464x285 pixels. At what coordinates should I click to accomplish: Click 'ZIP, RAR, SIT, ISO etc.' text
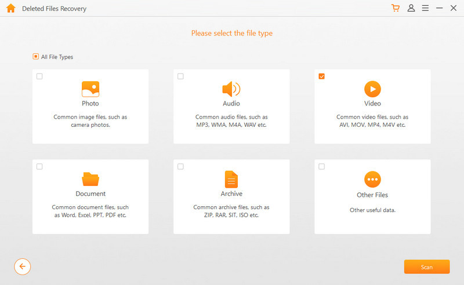pyautogui.click(x=231, y=215)
